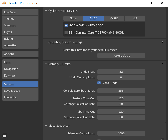Disable the Global Undo checkbox
This screenshot has width=168, height=140.
[x=99, y=83]
